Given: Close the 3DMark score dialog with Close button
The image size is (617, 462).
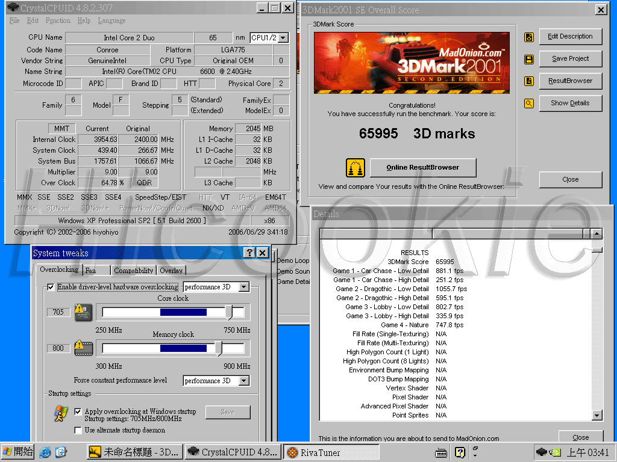Looking at the screenshot, I should 570,179.
